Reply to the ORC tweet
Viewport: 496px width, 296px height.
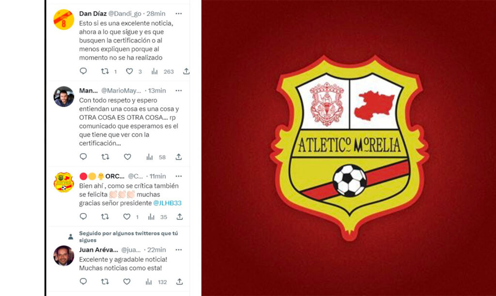coord(83,216)
